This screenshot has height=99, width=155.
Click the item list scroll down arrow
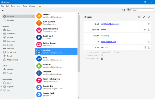coord(79,98)
